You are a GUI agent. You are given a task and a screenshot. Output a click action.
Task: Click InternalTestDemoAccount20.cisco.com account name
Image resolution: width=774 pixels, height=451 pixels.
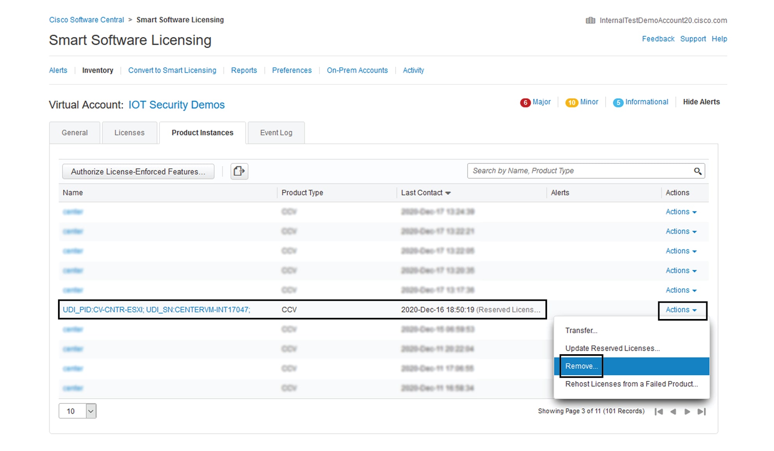[663, 21]
